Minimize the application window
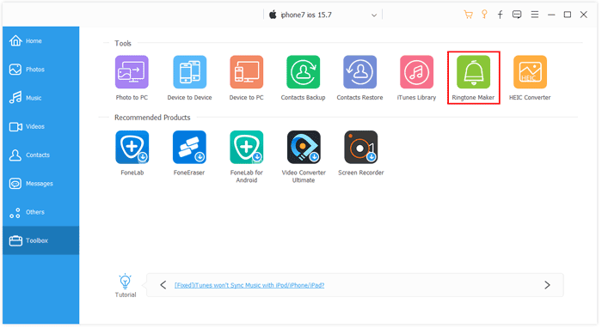The width and height of the screenshot is (602, 328). [551, 15]
